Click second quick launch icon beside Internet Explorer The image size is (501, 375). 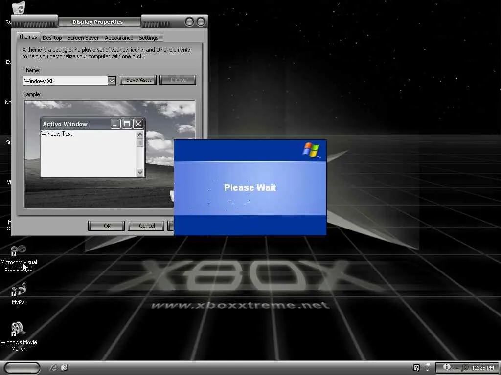64,368
